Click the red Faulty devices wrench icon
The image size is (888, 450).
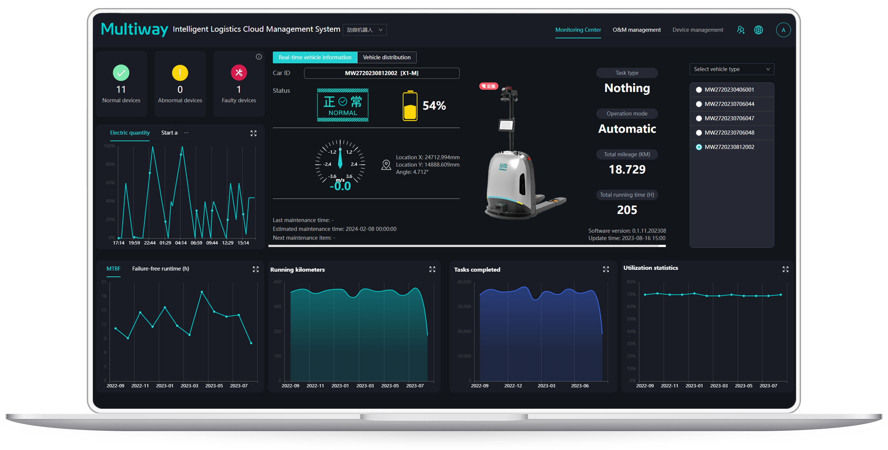click(x=239, y=73)
